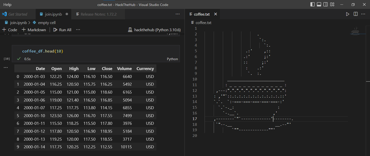Click the open value 123.50
The width and height of the screenshot is (370, 156).
coord(56,116)
